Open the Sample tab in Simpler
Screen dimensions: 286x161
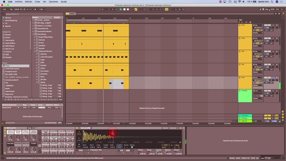pos(165,128)
